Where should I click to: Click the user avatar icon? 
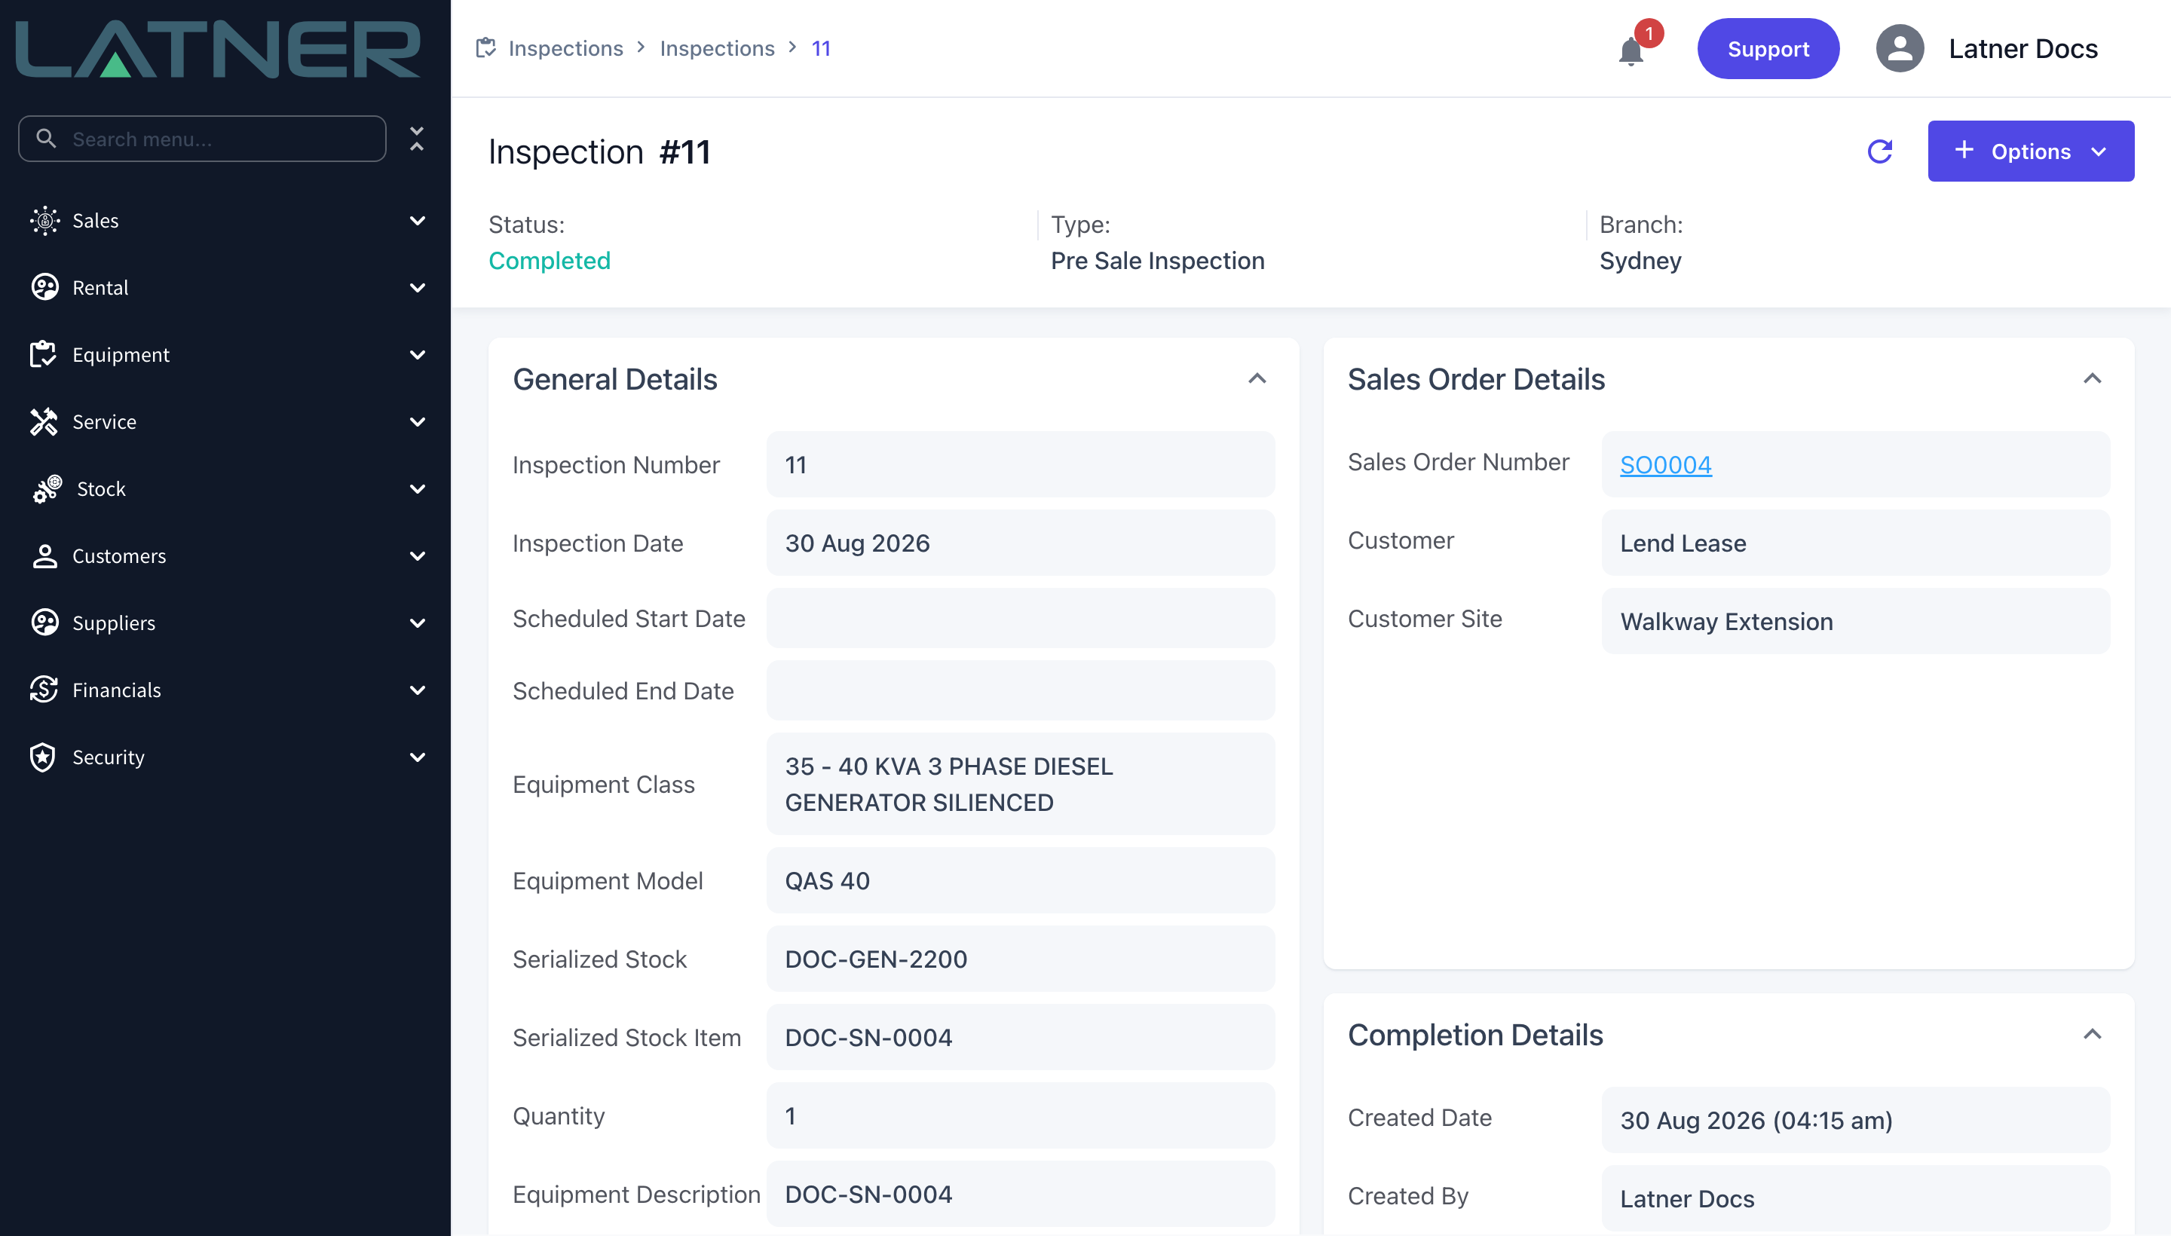tap(1900, 48)
